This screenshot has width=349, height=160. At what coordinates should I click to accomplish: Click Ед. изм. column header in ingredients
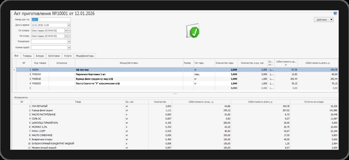coord(136,102)
